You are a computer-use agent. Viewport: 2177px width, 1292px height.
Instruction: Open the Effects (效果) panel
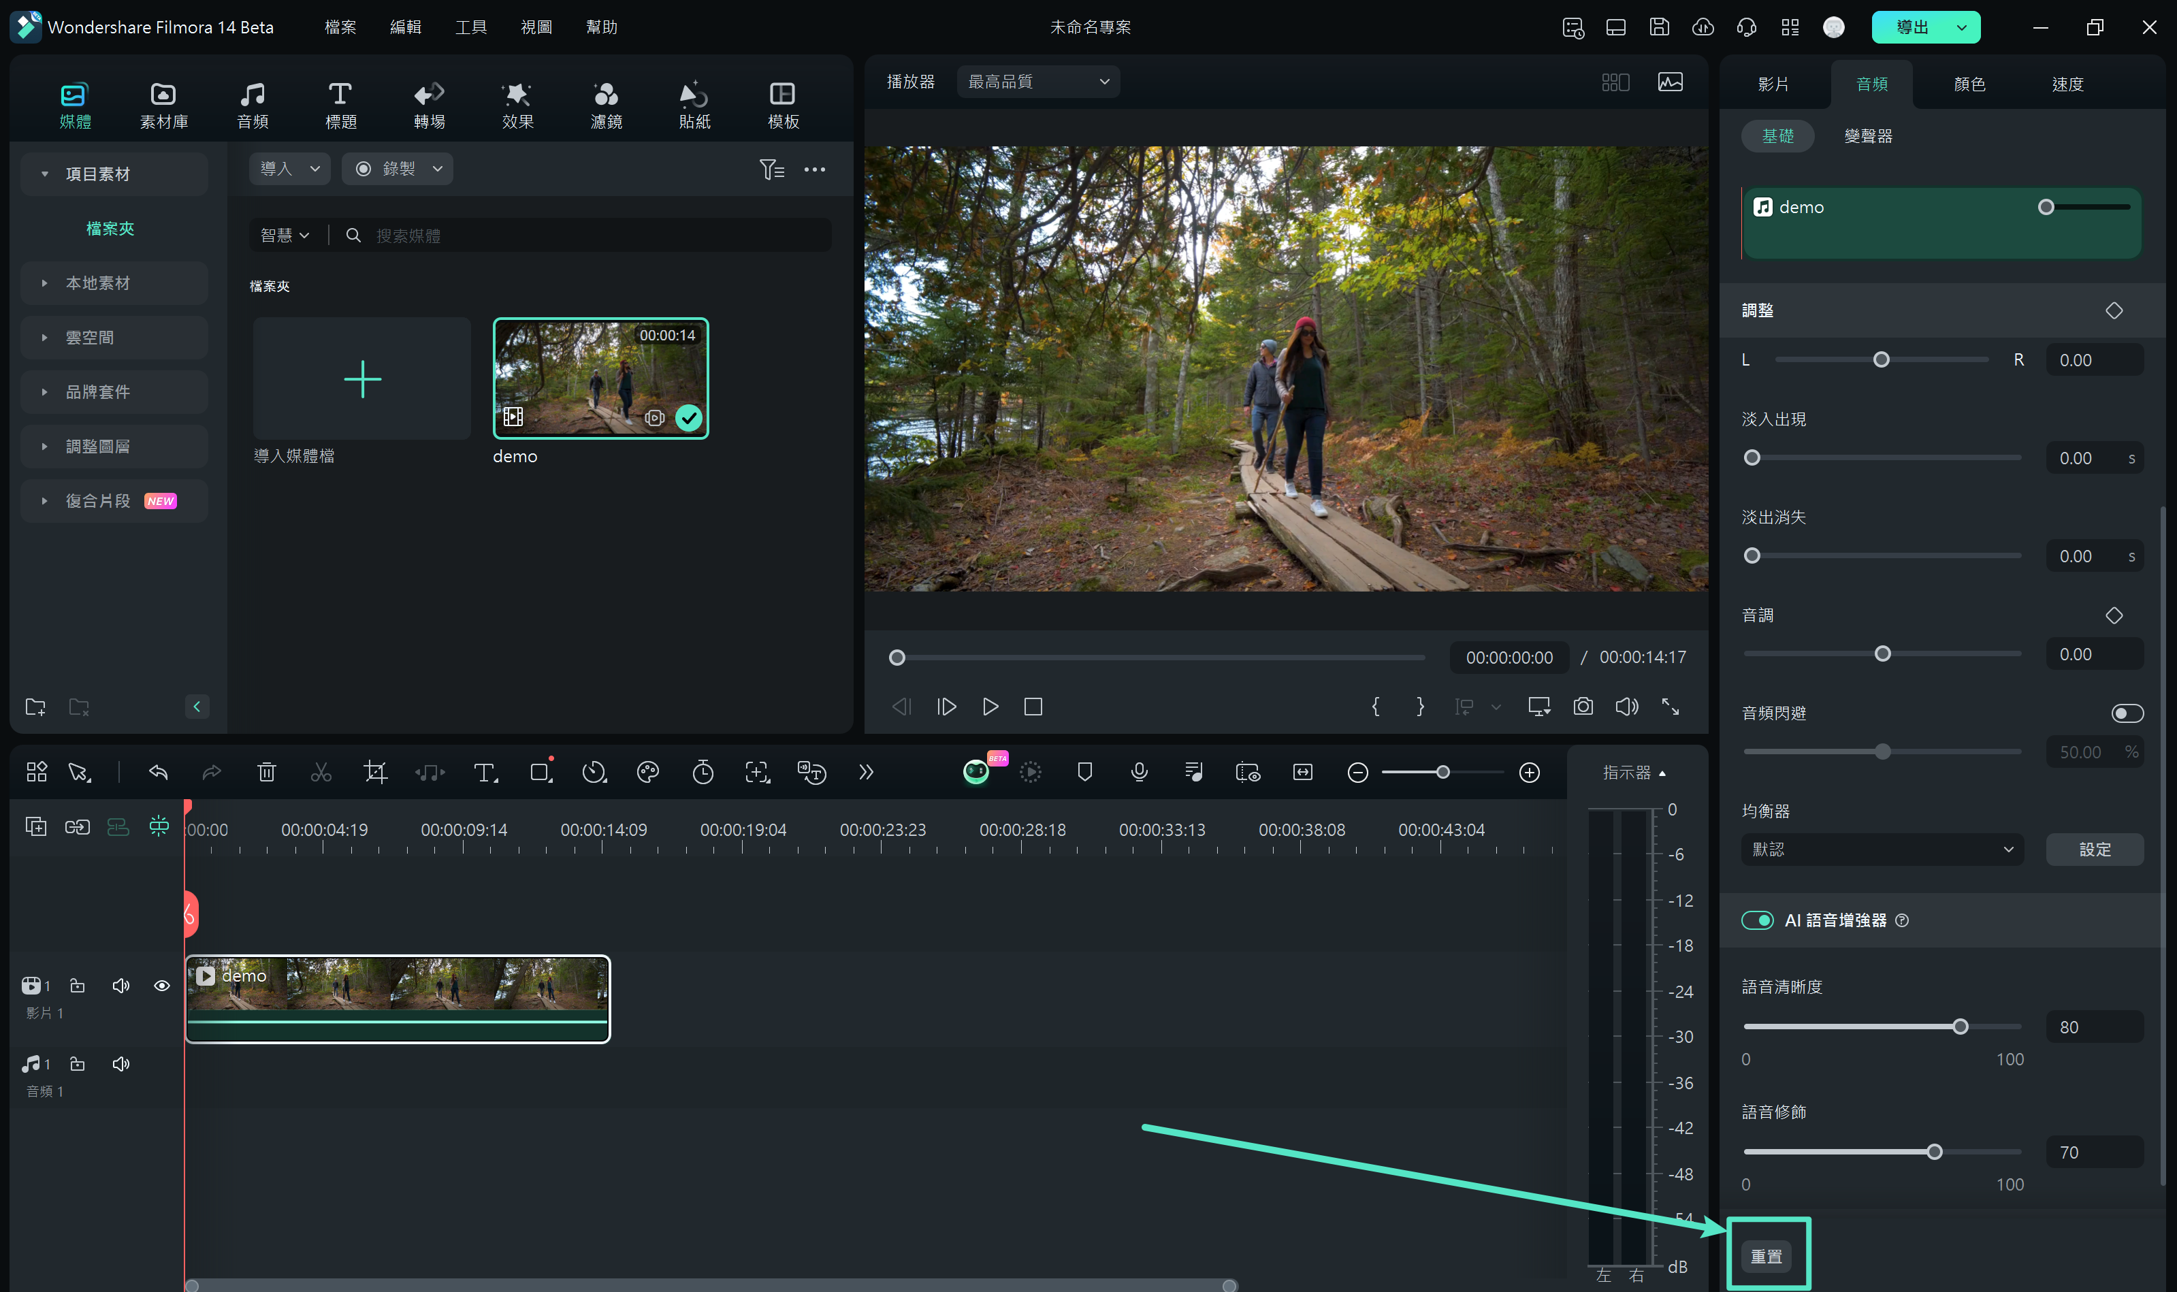pyautogui.click(x=517, y=104)
